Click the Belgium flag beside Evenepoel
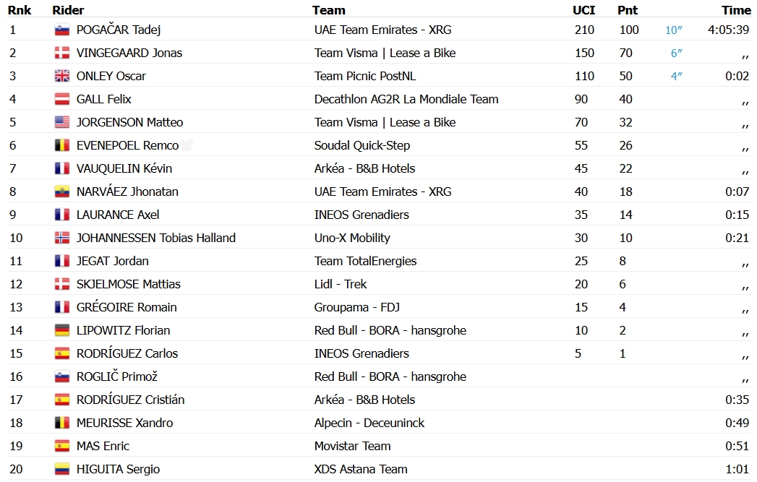This screenshot has height=482, width=757. pyautogui.click(x=61, y=146)
